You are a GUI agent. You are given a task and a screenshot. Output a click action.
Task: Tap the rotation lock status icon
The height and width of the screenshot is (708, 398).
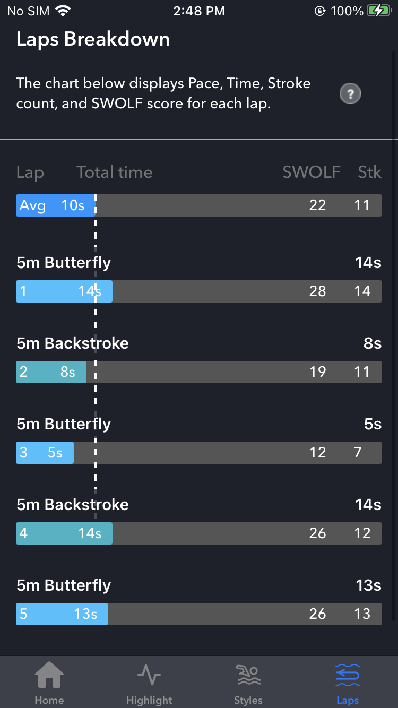319,11
